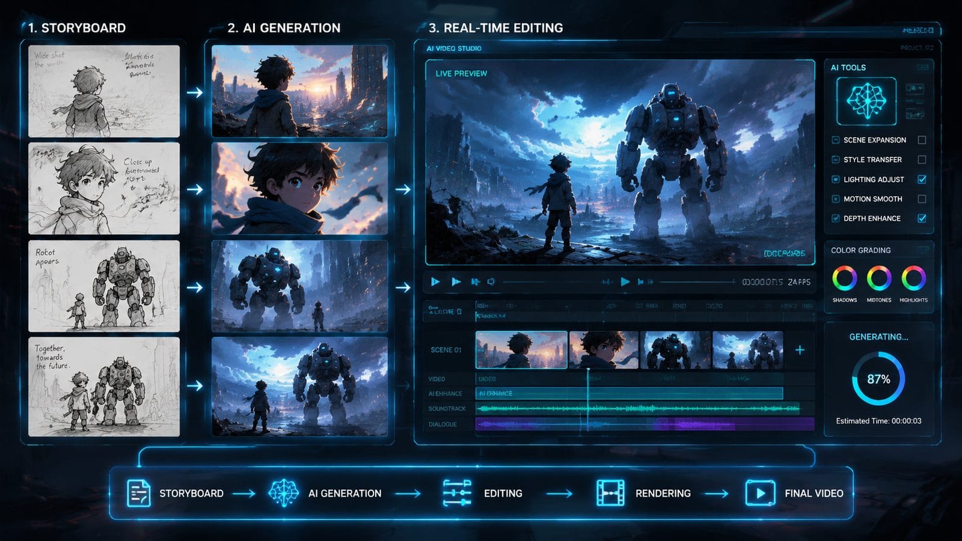Click the fast-forward icon right of center play
The height and width of the screenshot is (541, 962).
651,281
